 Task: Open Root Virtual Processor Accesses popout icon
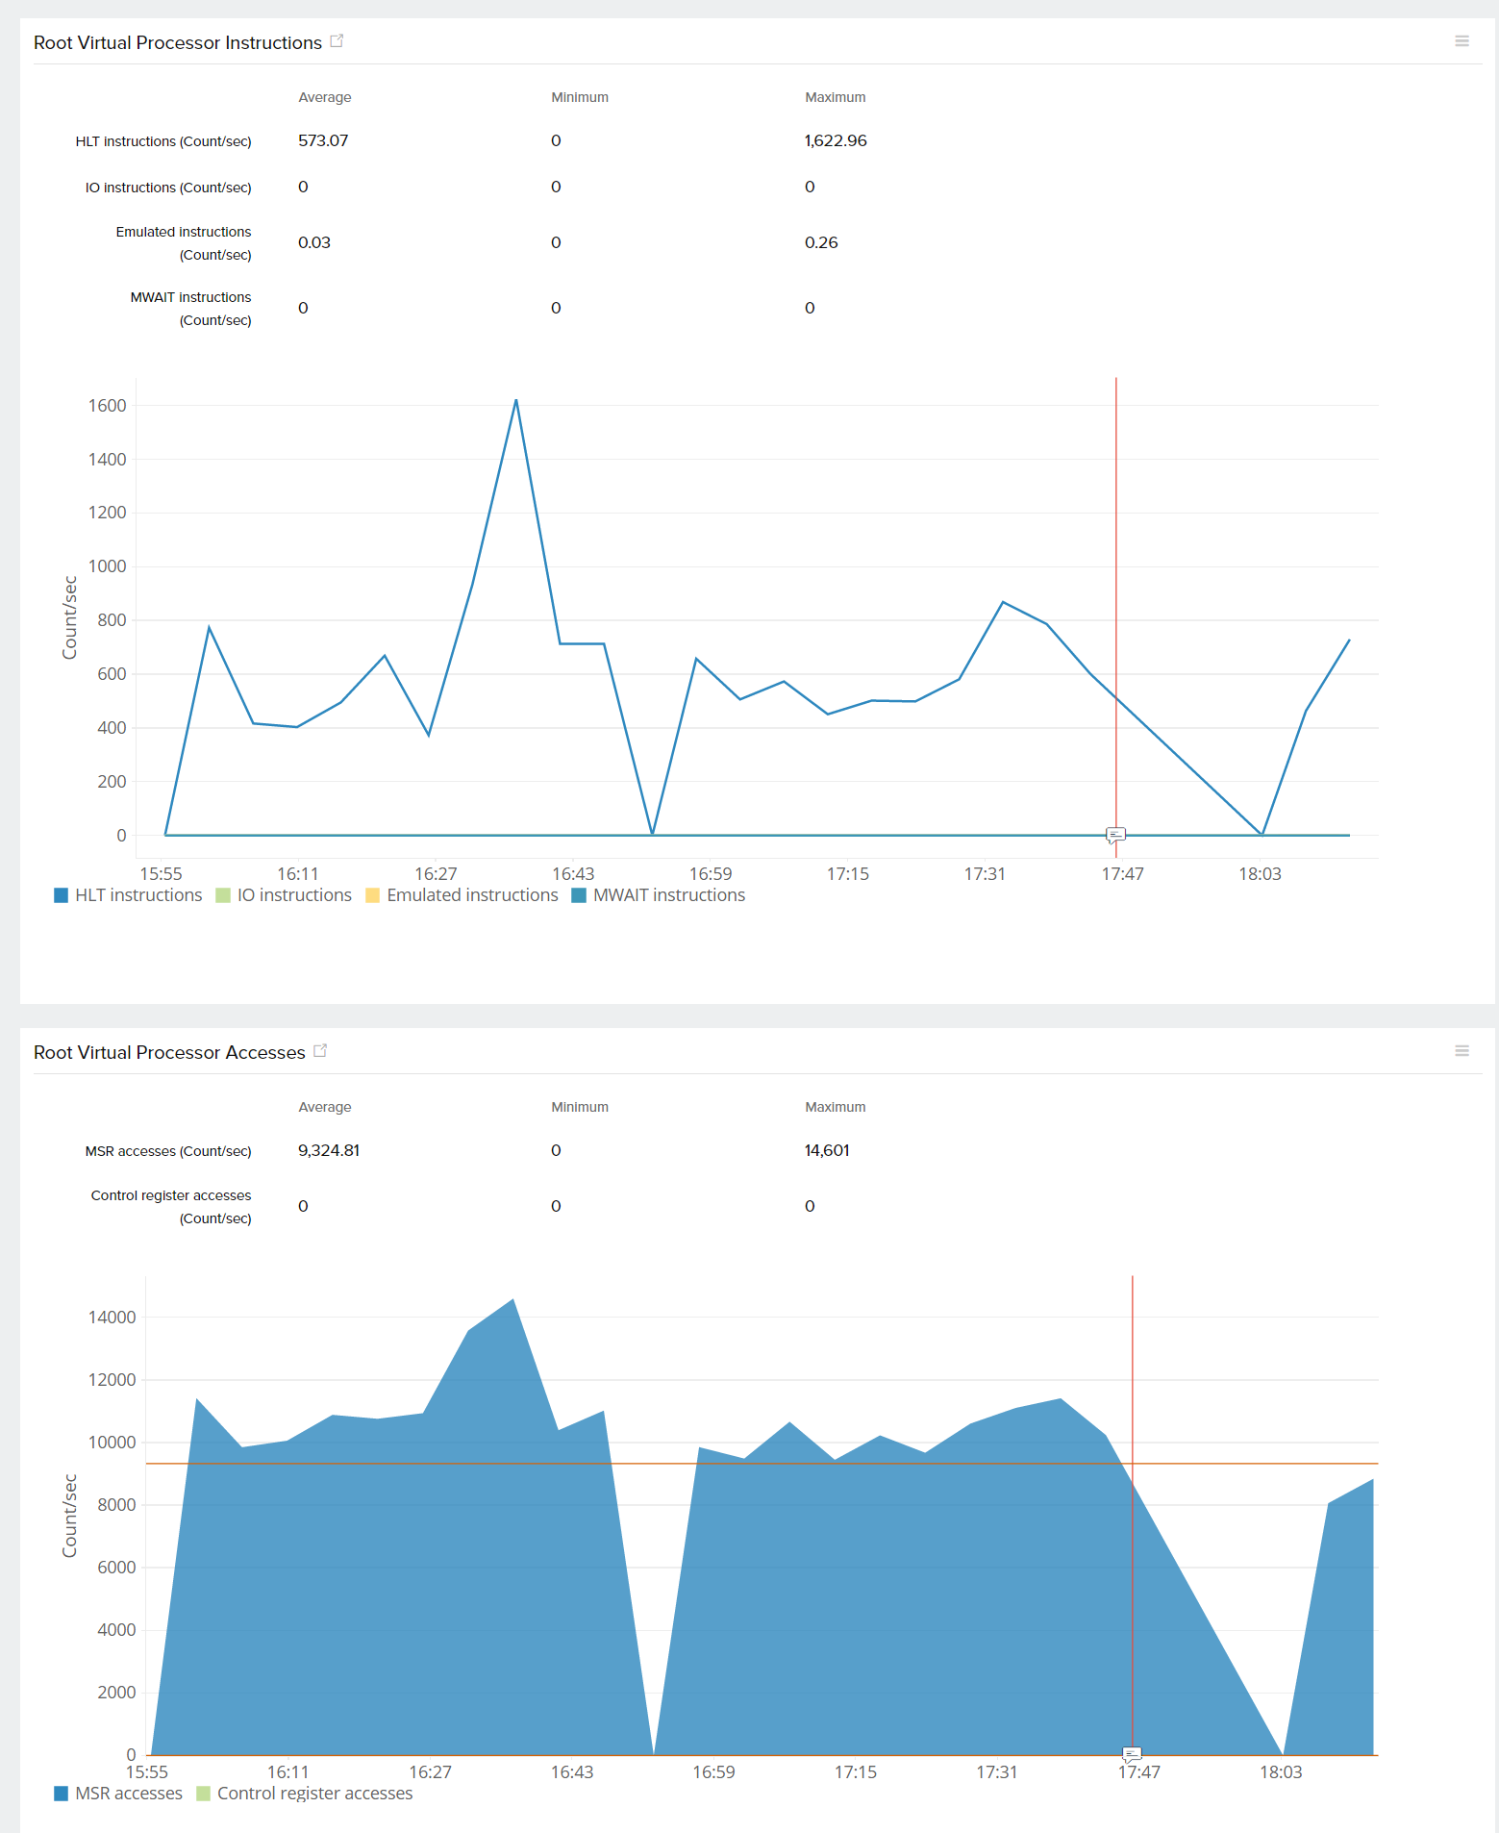(x=320, y=1051)
